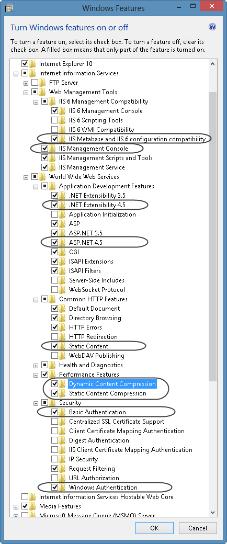Click folder icon next to IIS Management Console

pos(52,149)
